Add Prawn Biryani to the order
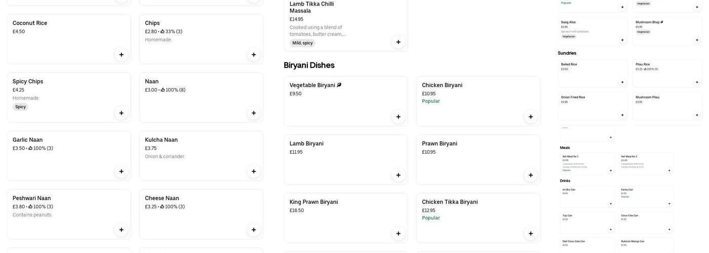709x253 pixels. [531, 175]
